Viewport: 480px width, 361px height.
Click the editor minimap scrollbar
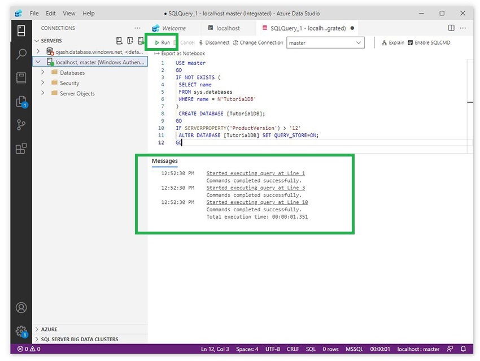point(470,106)
